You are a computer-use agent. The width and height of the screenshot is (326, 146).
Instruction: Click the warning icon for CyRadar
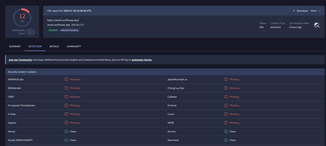pos(226,97)
